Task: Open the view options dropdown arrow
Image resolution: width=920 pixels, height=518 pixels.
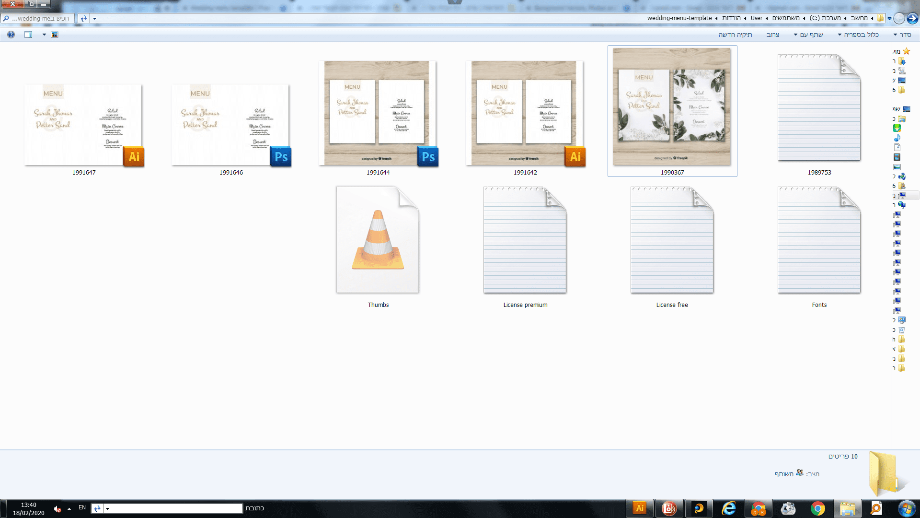Action: (x=44, y=35)
